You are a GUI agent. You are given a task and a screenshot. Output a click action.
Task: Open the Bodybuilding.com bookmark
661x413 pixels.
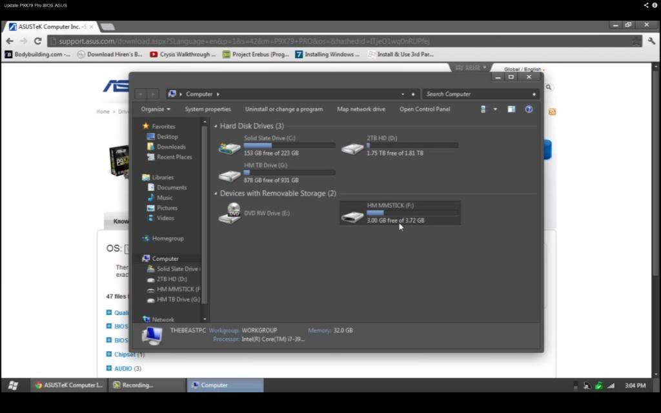pos(38,54)
